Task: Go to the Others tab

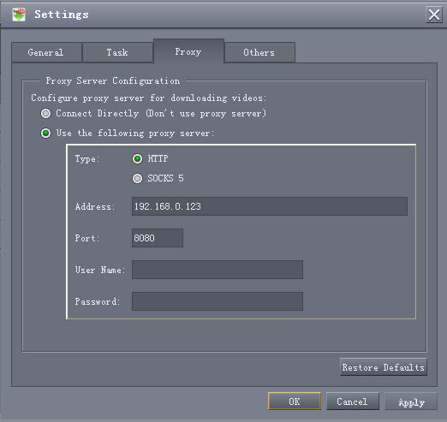Action: 259,52
